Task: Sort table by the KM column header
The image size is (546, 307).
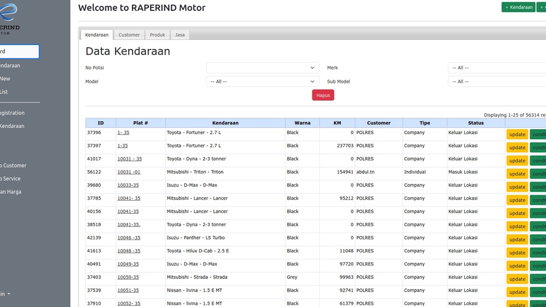Action: point(337,123)
